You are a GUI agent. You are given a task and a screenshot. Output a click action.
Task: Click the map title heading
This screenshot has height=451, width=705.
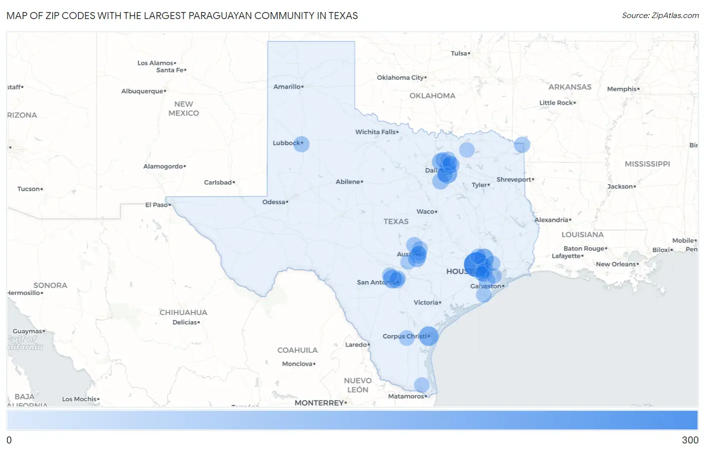(x=182, y=16)
